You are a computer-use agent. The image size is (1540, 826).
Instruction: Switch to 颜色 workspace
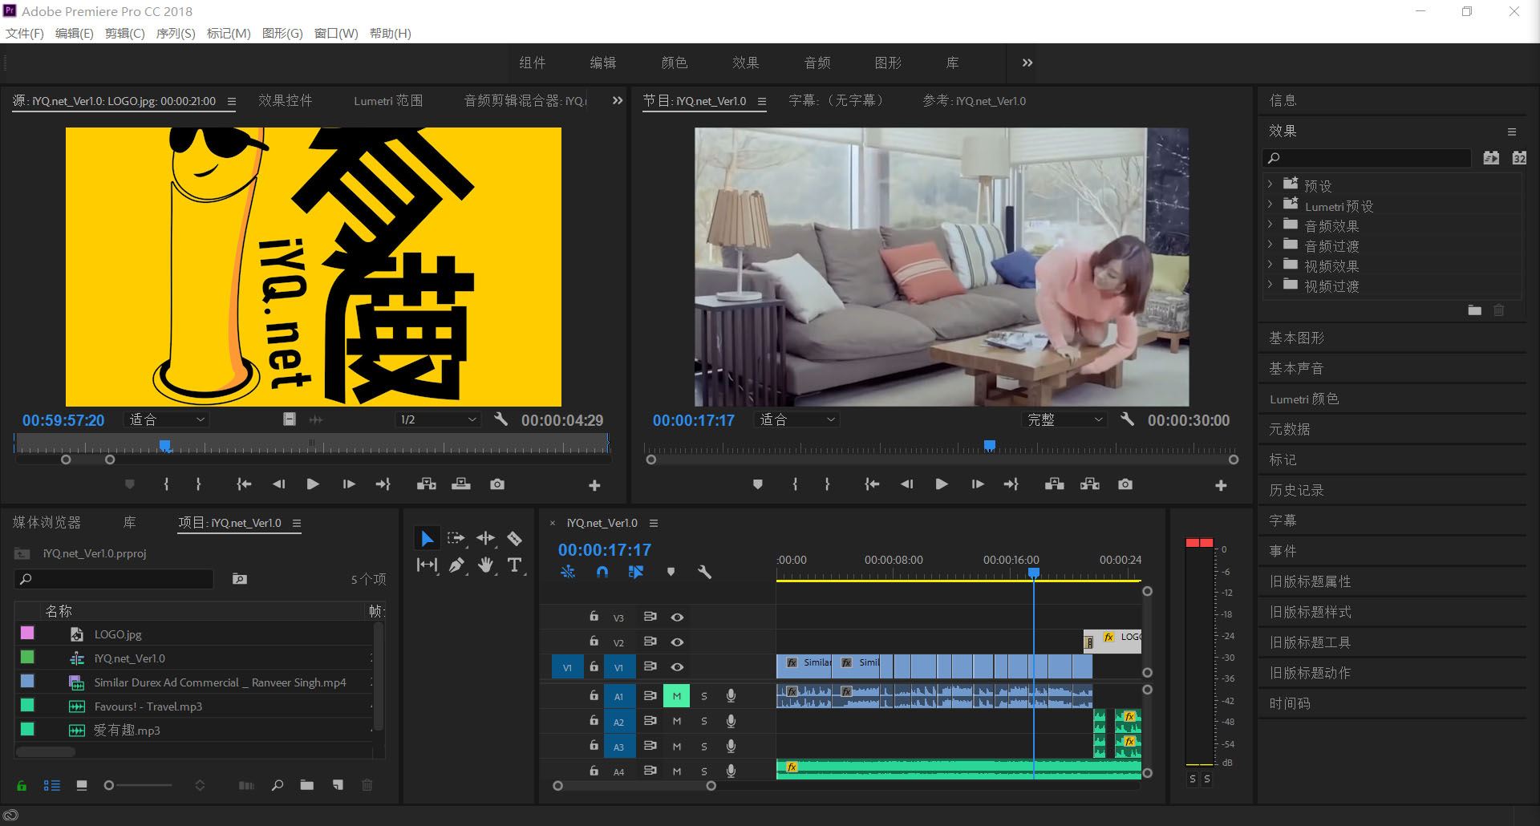pyautogui.click(x=674, y=63)
